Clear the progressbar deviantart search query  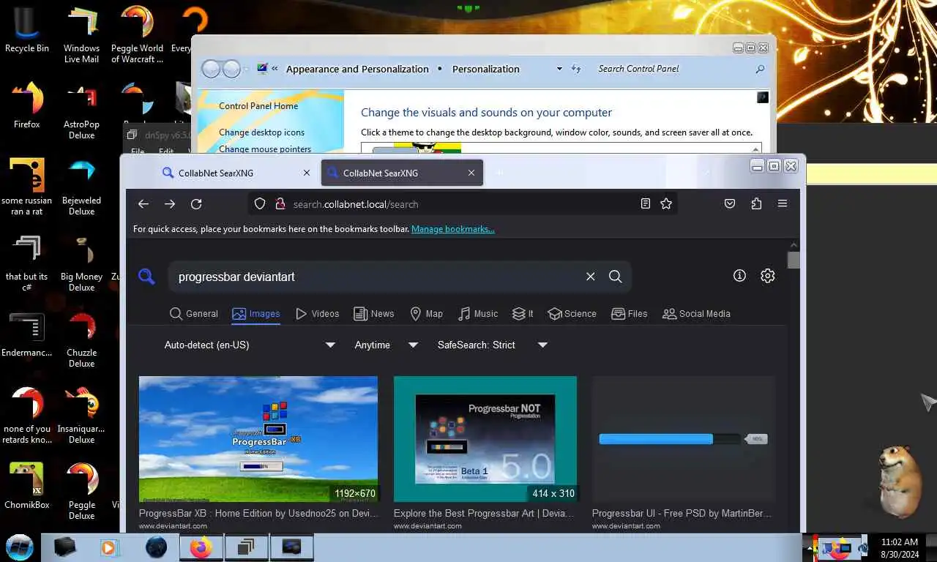point(591,277)
